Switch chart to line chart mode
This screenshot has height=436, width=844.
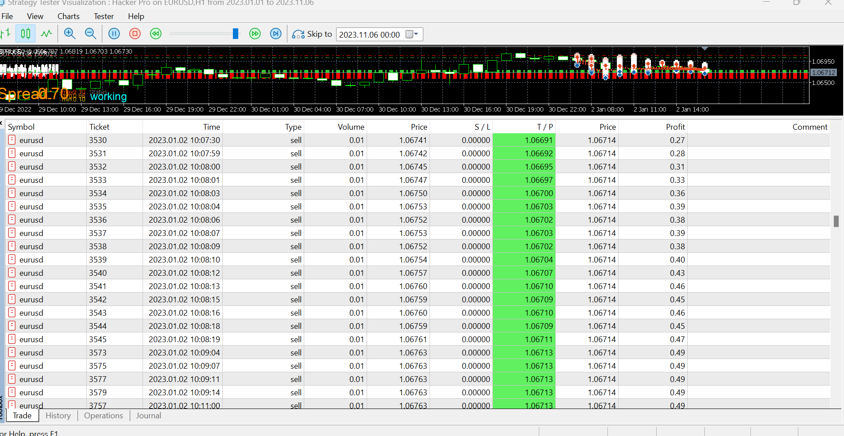[46, 34]
